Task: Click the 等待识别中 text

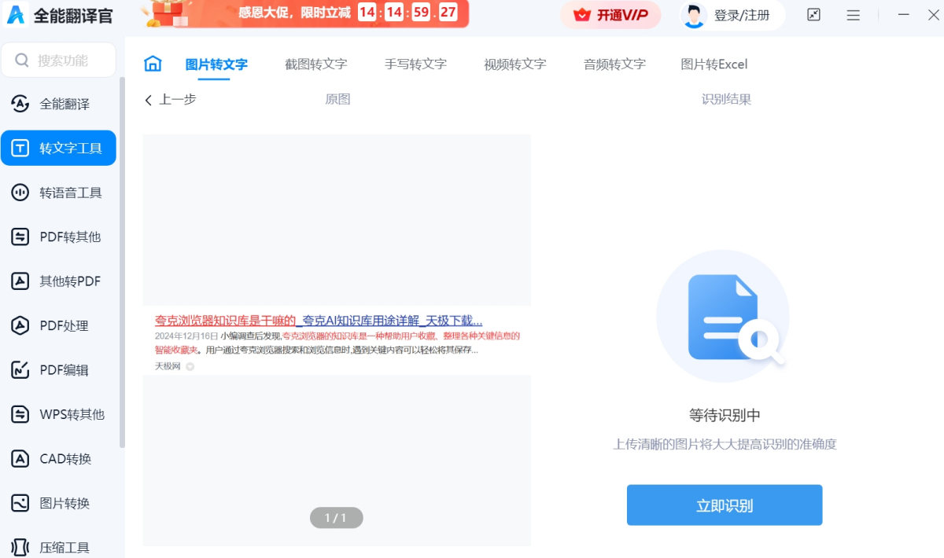Action: coord(725,416)
